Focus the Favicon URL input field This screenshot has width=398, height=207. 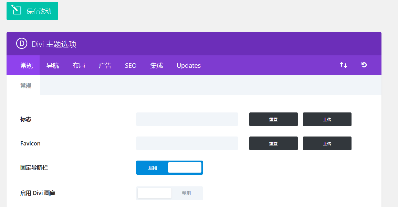pos(187,143)
